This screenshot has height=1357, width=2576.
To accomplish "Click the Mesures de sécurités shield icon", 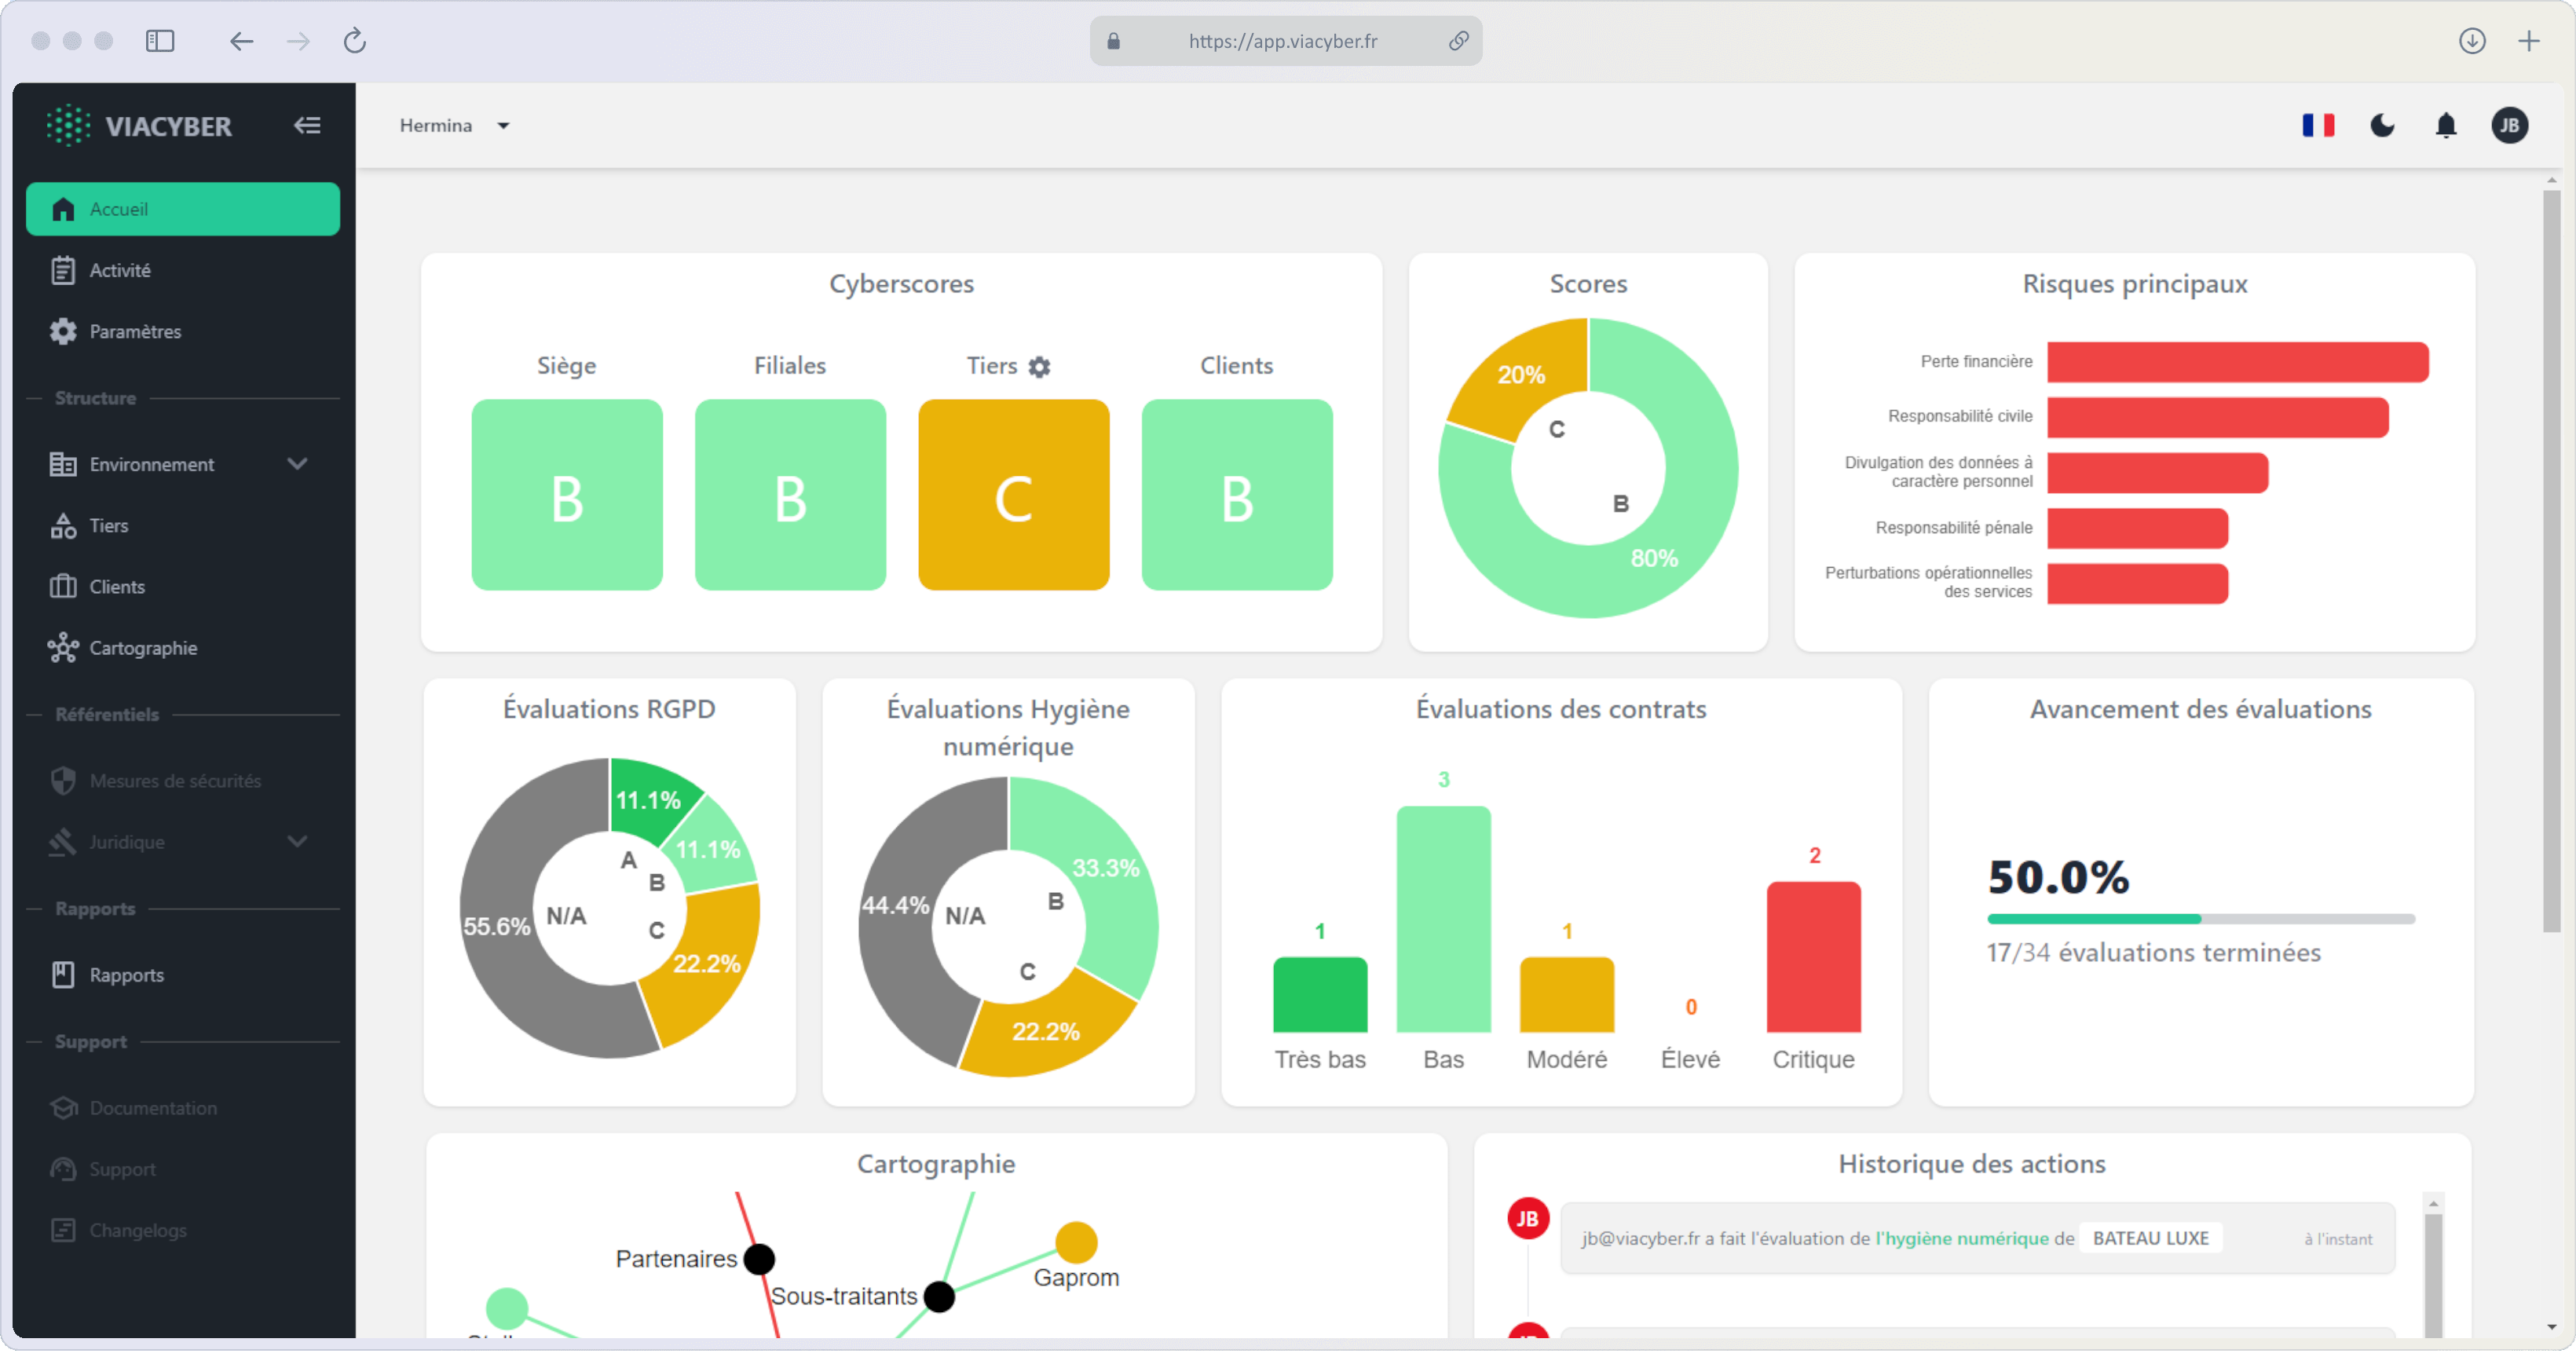I will [63, 782].
